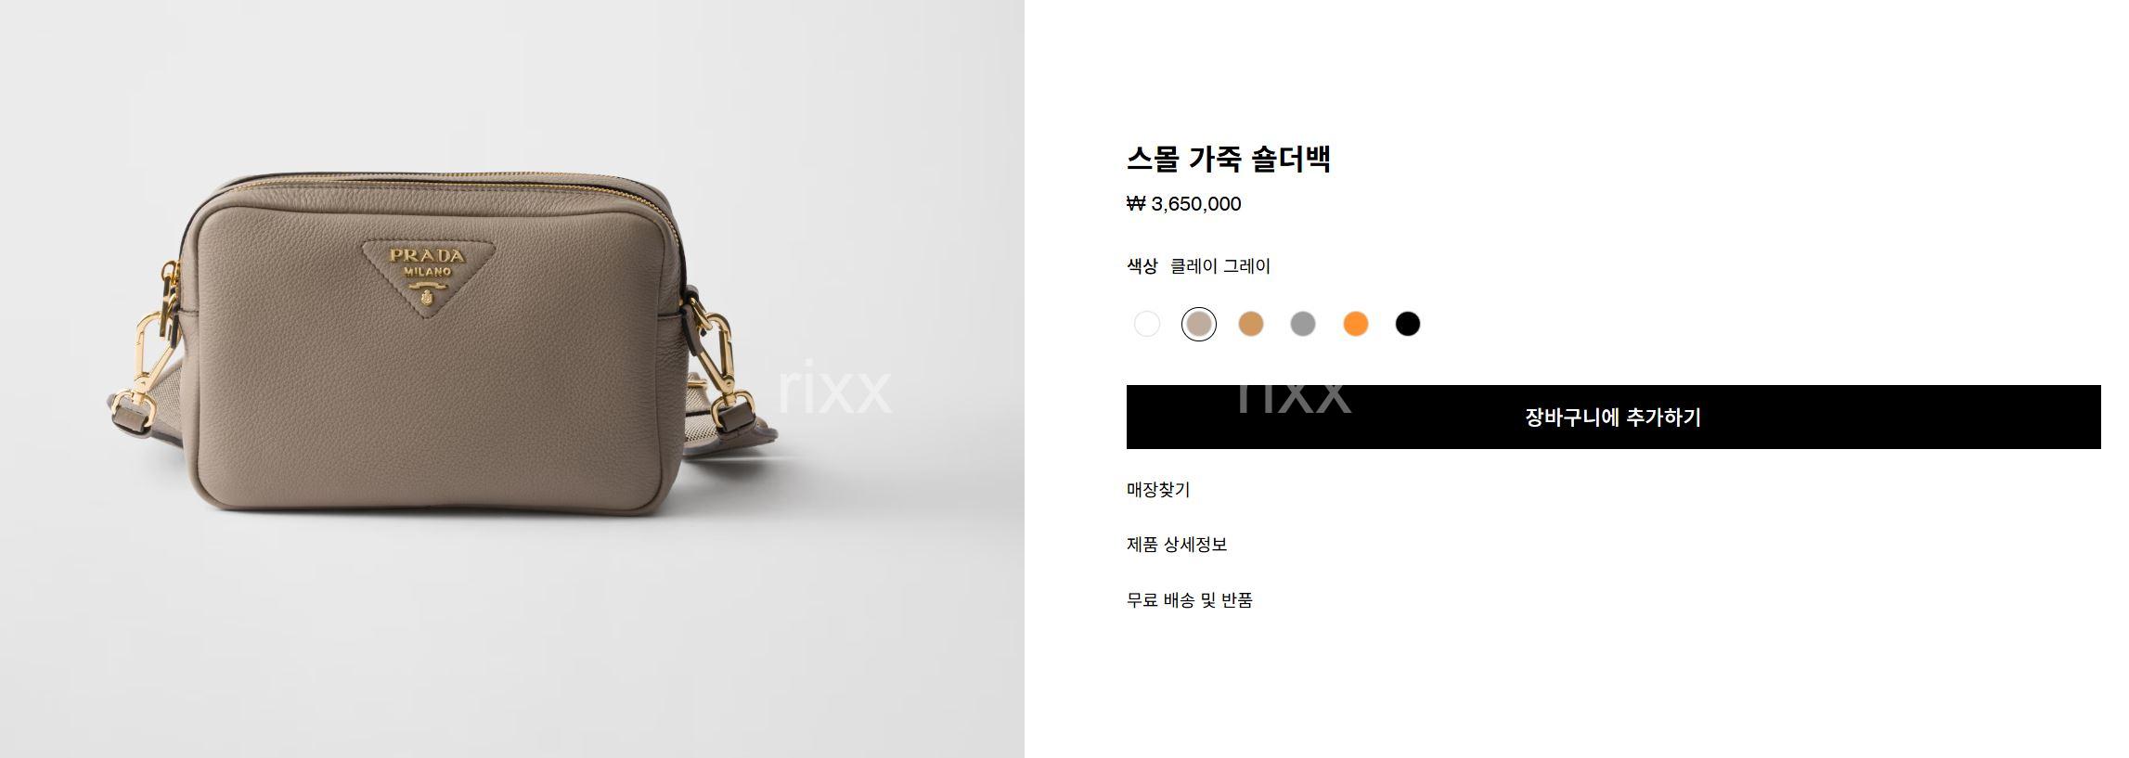This screenshot has height=758, width=2129.
Task: Click the 색상 color label
Action: pyautogui.click(x=1142, y=266)
